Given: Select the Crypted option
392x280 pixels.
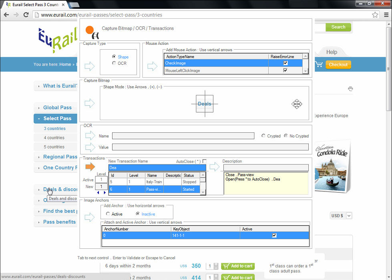Looking at the screenshot, I should 263,136.
